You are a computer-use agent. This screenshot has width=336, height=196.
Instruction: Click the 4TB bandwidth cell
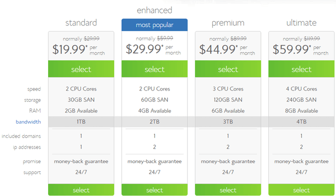(301, 121)
